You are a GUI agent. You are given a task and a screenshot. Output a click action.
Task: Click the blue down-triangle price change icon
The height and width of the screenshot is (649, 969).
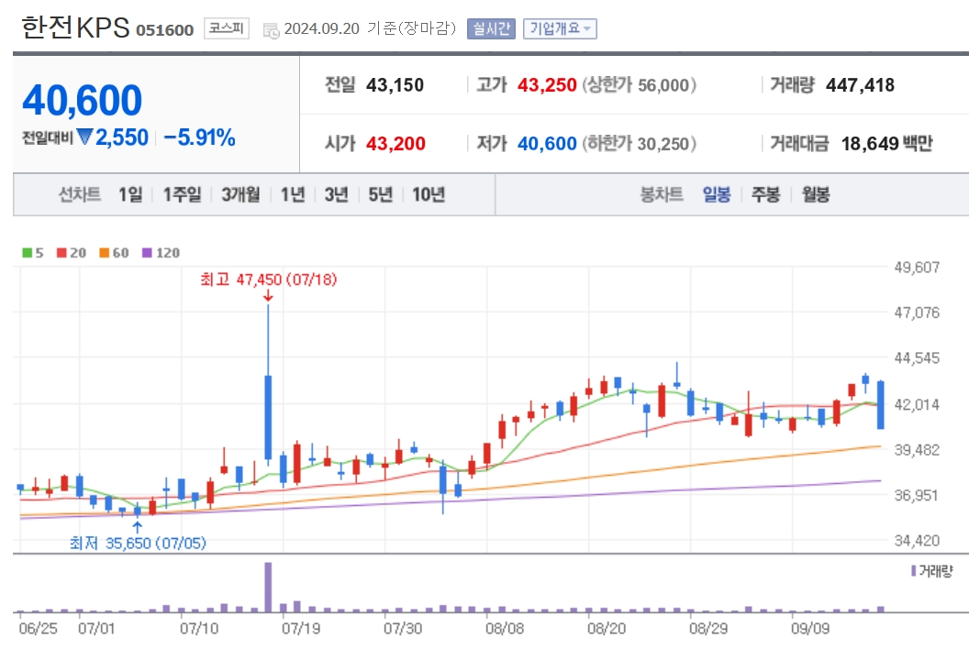(x=84, y=137)
